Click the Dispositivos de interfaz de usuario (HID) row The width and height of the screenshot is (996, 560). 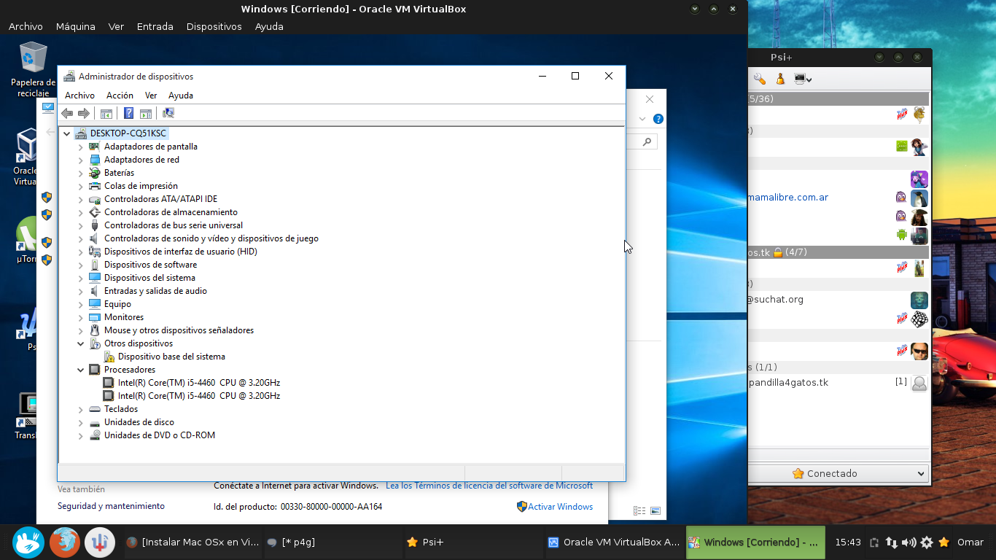tap(180, 252)
